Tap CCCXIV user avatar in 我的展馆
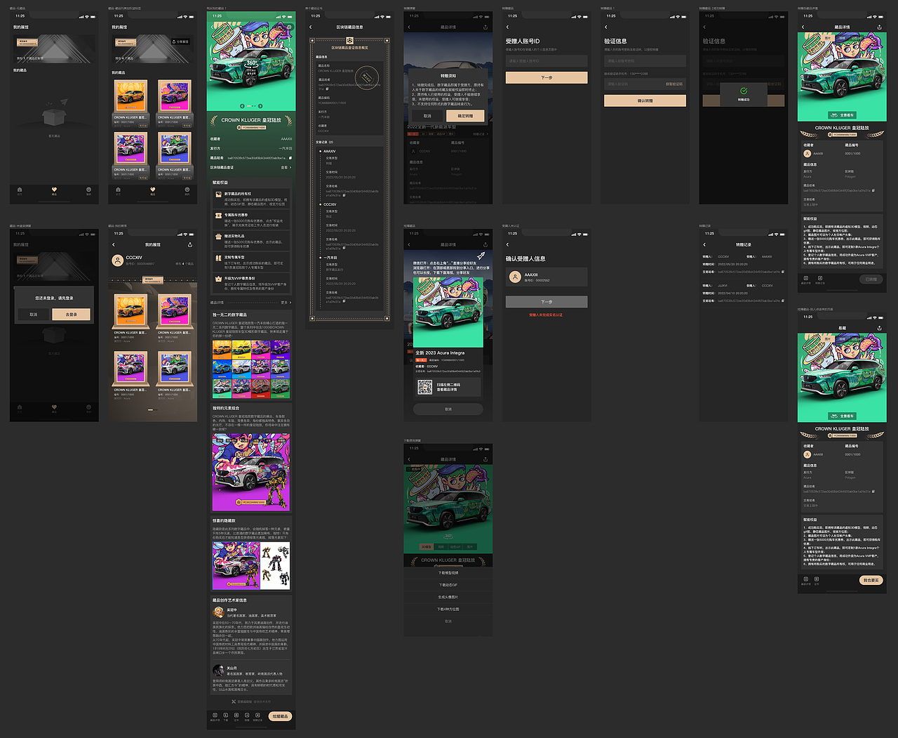 tap(117, 261)
